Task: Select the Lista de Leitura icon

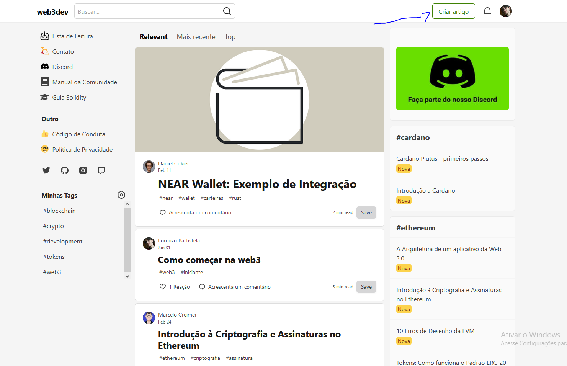Action: 45,36
